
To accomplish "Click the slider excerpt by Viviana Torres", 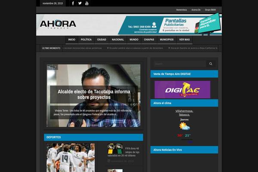I will coord(93,112).
